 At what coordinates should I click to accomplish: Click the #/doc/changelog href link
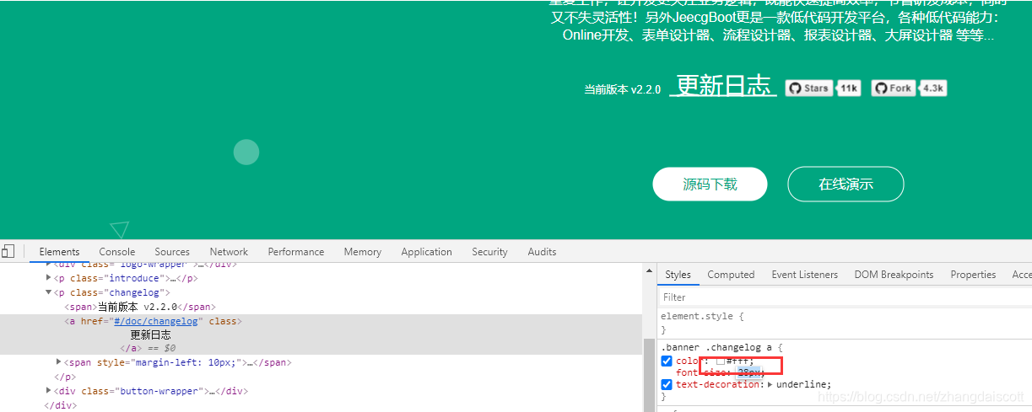coord(156,321)
